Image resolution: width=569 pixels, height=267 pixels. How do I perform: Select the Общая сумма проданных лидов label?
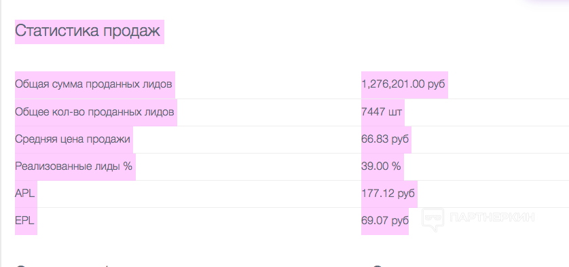(93, 84)
